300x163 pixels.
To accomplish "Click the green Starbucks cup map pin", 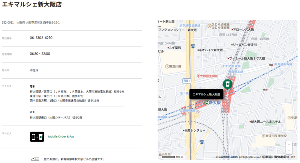I will tap(228, 84).
